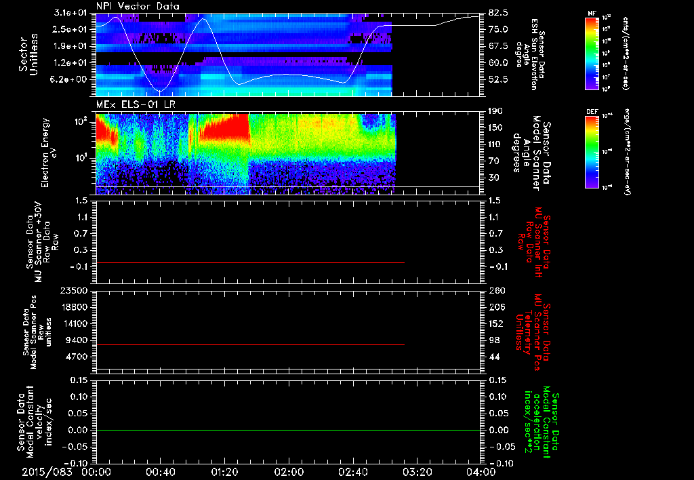The width and height of the screenshot is (694, 480).
Task: Click the '04:00' time axis tick
Action: 481,472
